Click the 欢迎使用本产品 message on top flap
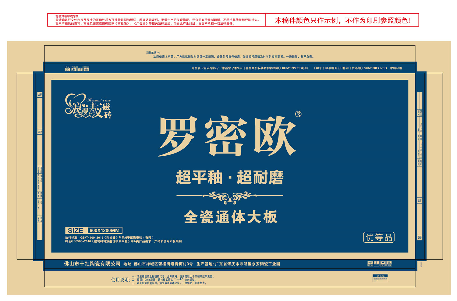The height and width of the screenshot is (301, 457). pyautogui.click(x=233, y=57)
